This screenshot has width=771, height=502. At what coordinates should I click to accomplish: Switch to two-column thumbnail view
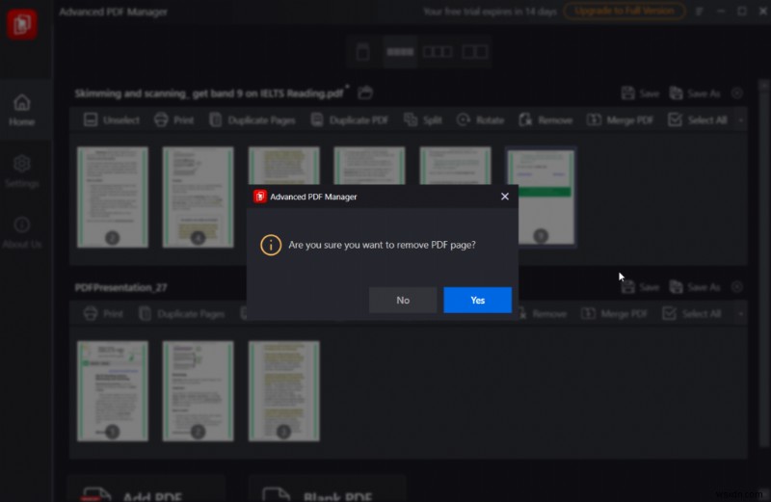[474, 51]
